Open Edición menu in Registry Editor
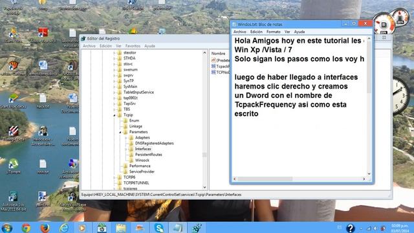 105,46
